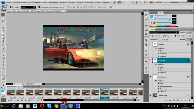Open the Файл menu
This screenshot has width=194, height=109.
pyautogui.click(x=9, y=2)
